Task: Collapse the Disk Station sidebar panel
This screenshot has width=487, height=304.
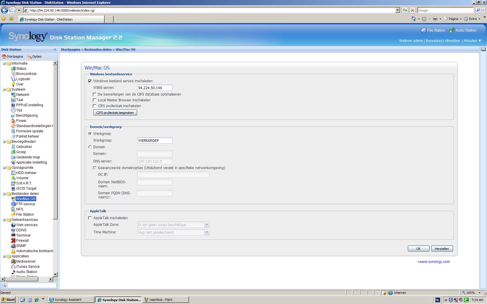Action: pyautogui.click(x=55, y=50)
